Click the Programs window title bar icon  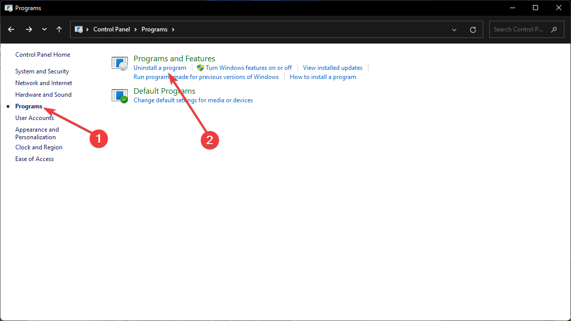(9, 8)
